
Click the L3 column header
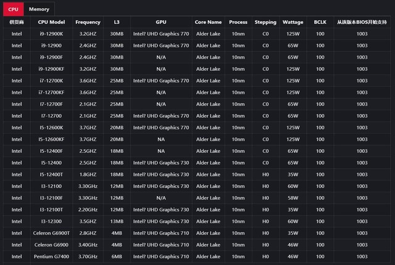(x=117, y=22)
